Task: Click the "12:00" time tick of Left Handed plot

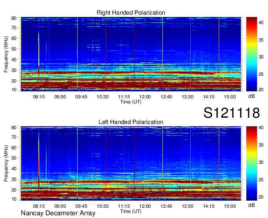Action: coord(145,206)
